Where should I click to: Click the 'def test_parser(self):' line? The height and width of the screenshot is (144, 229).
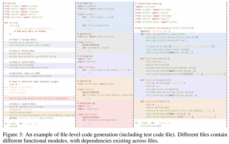point(155,59)
